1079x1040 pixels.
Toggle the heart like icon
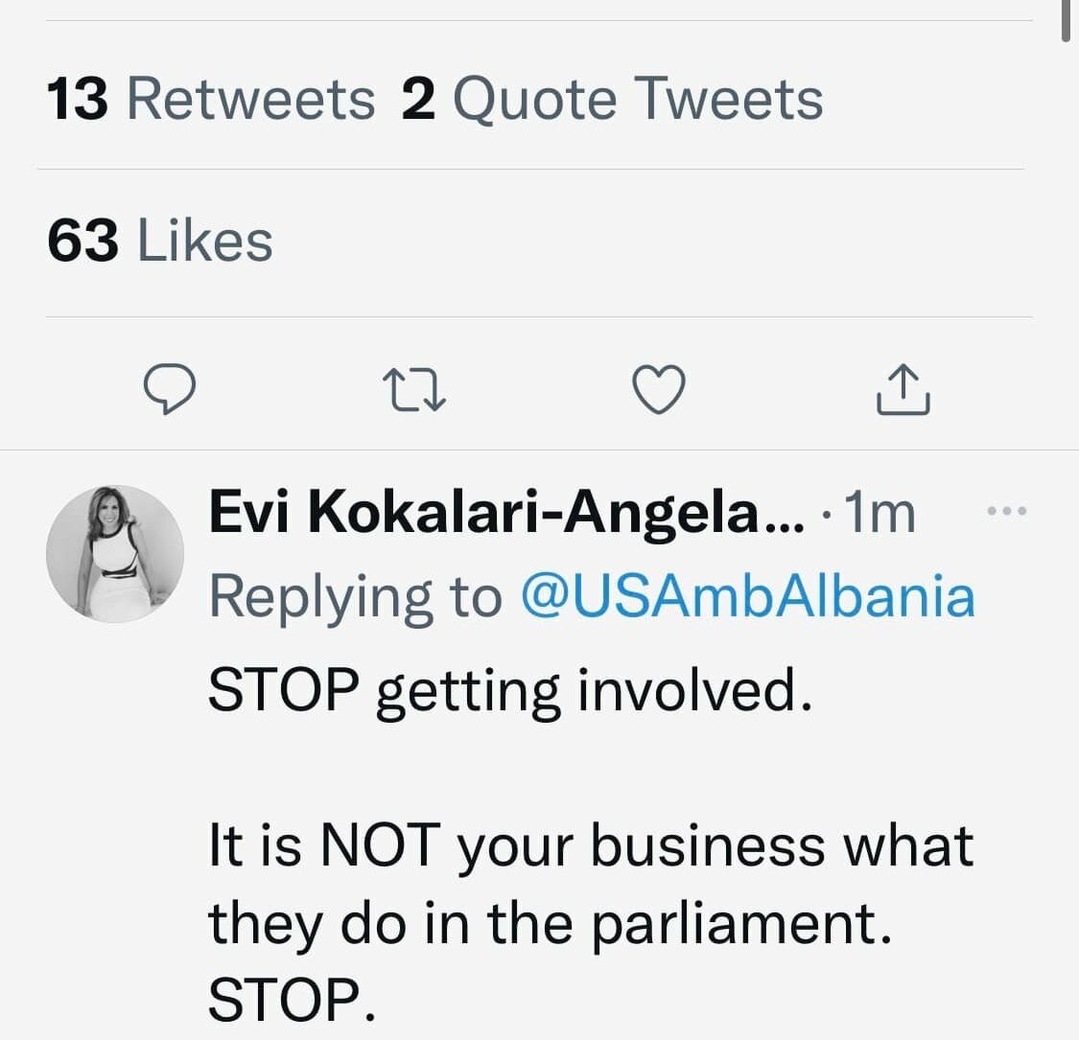(659, 389)
